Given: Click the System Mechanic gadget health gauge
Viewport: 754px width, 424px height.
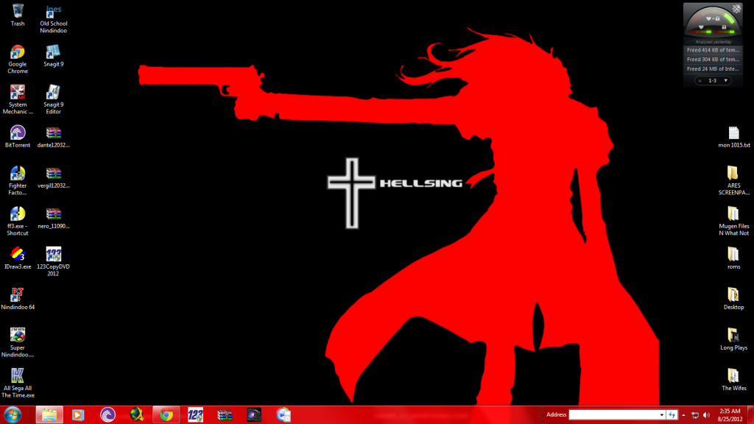Looking at the screenshot, I should pos(713,22).
